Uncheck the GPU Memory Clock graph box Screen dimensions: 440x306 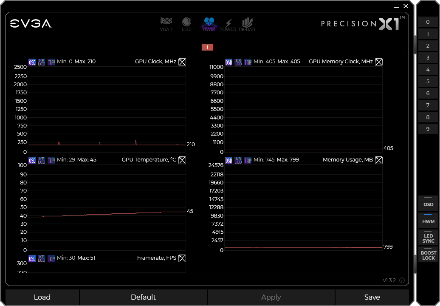pos(379,62)
